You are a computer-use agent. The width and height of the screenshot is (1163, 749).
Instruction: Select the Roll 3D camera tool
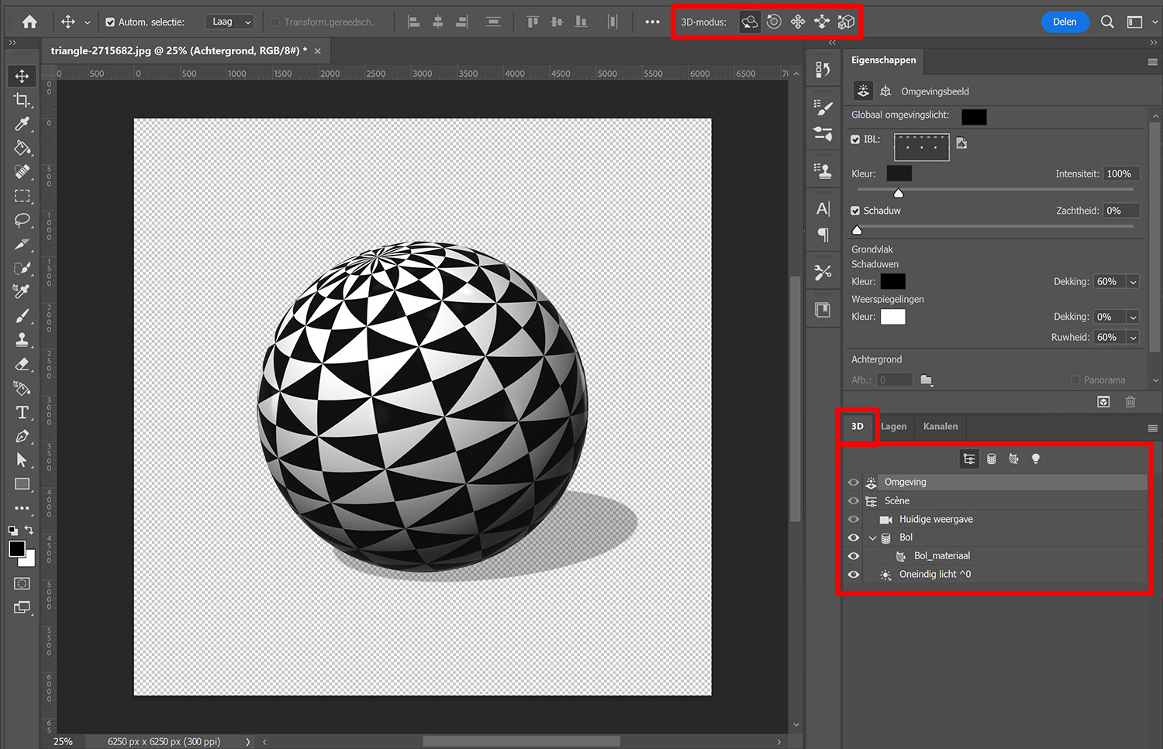pyautogui.click(x=773, y=22)
